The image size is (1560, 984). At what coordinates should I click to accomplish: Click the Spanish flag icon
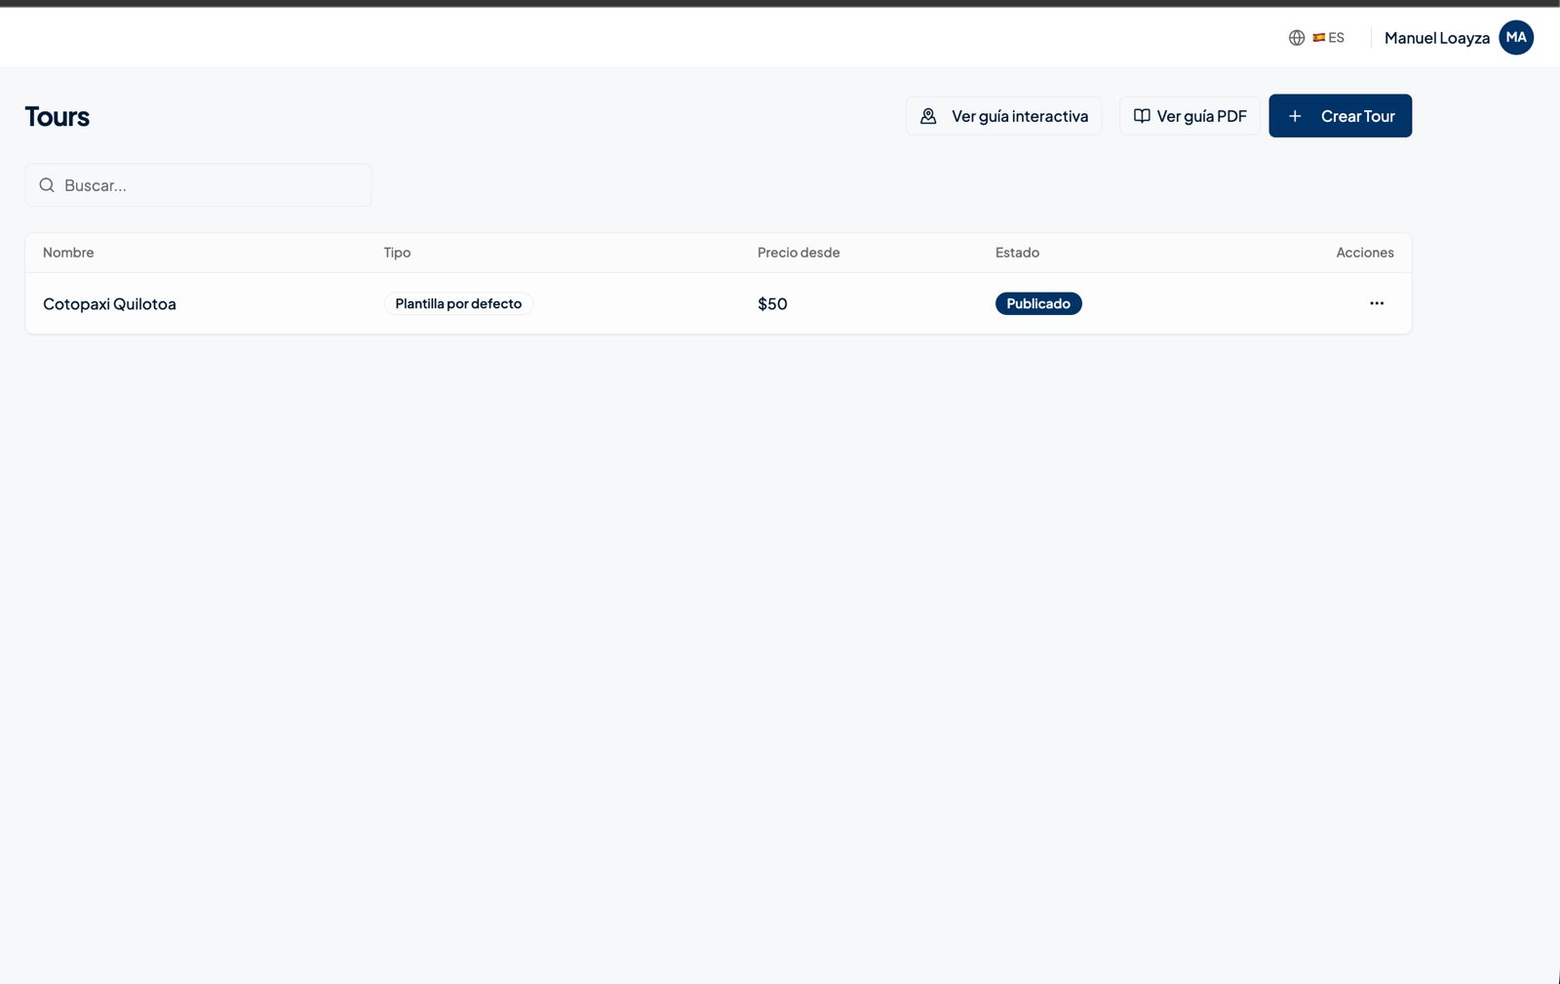point(1318,38)
